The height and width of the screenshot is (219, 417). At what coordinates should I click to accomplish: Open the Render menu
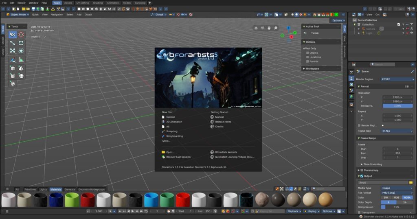22,3
